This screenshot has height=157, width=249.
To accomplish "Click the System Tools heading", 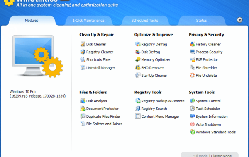I will [202, 92].
